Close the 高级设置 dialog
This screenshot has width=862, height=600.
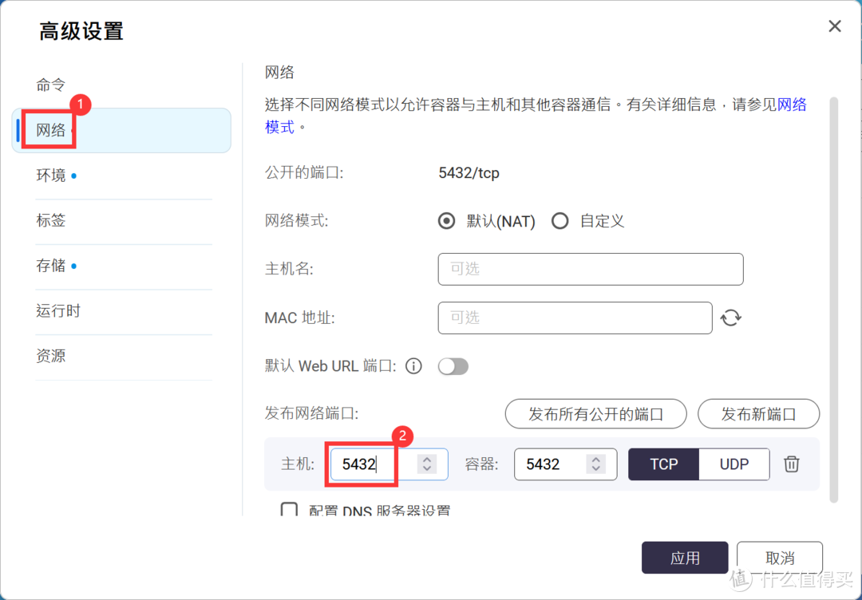point(834,26)
